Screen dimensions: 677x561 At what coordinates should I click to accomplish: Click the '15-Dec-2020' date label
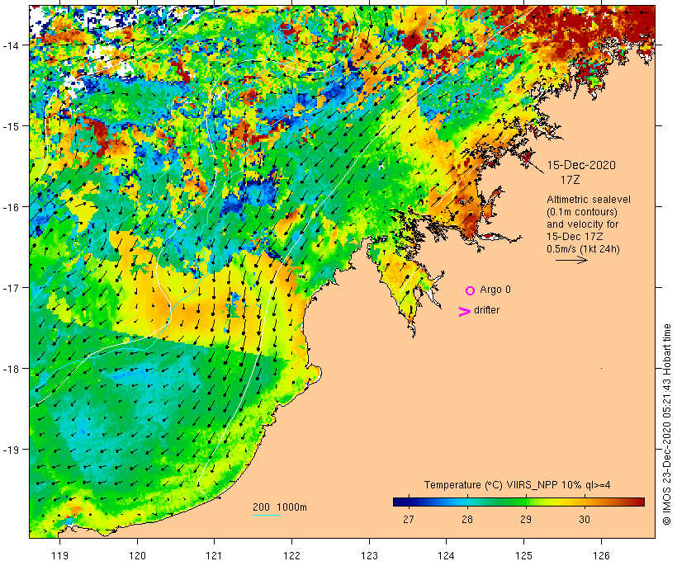tap(581, 165)
